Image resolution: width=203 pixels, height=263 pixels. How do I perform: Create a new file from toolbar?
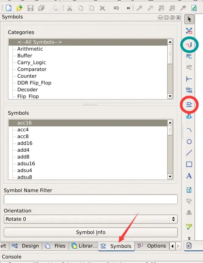[x=9, y=8]
